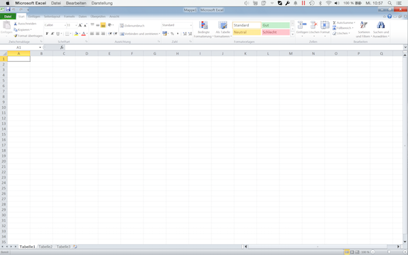
Task: Open the Name Box dropdown arrow
Action: 40,48
